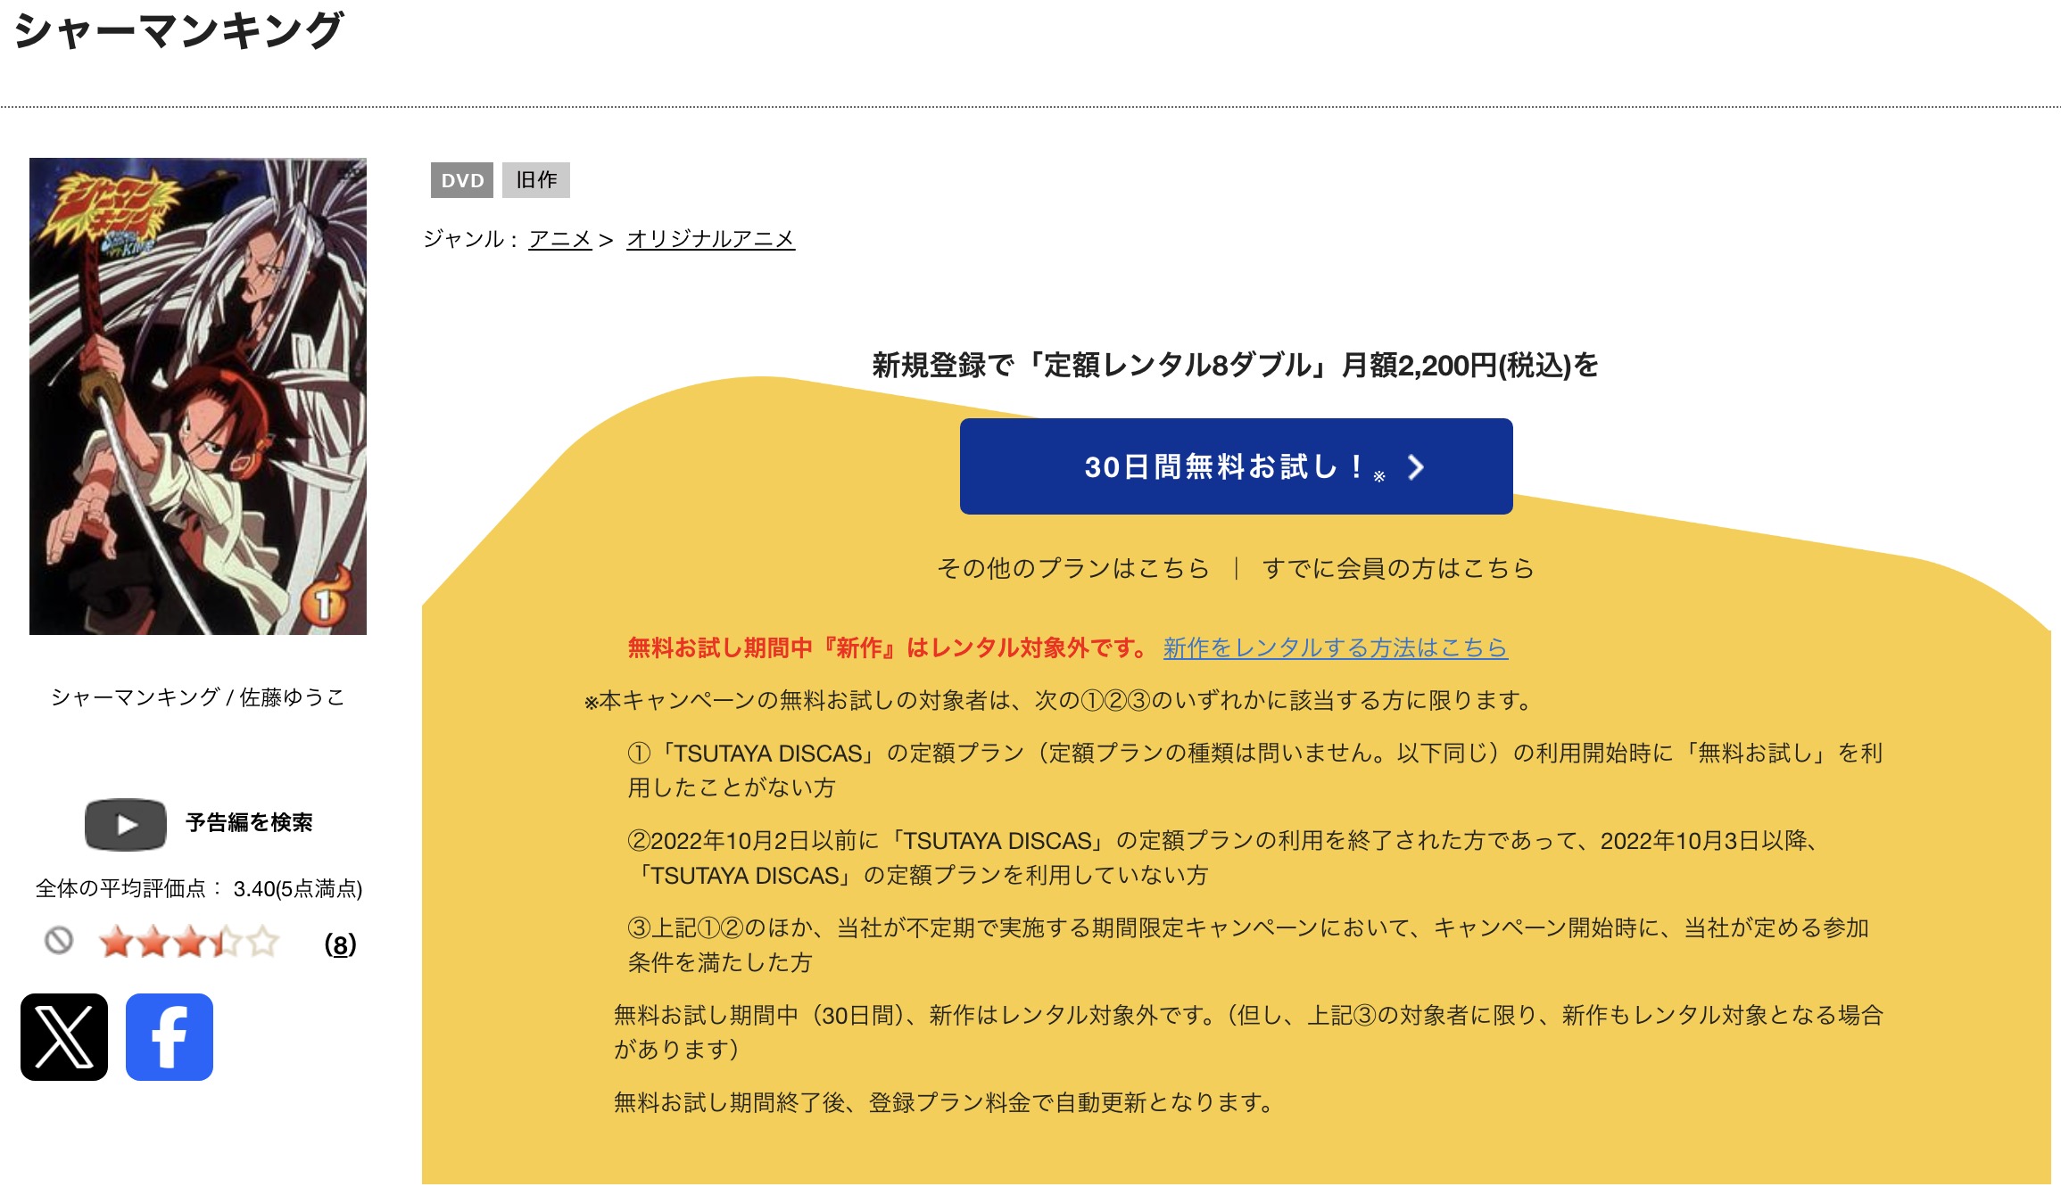Click the no-rating circle icon
This screenshot has width=2061, height=1195.
point(59,941)
